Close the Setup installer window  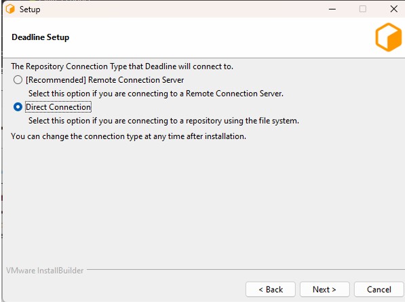[393, 9]
